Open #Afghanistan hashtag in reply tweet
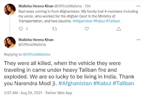This screenshot has width=144, height=98. (x=75, y=83)
